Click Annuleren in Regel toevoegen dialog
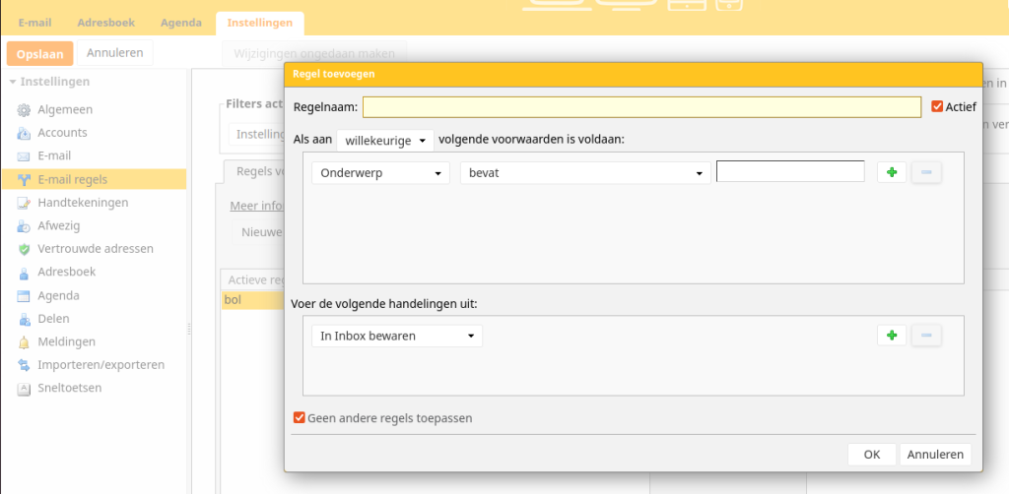The image size is (1009, 494). tap(936, 455)
